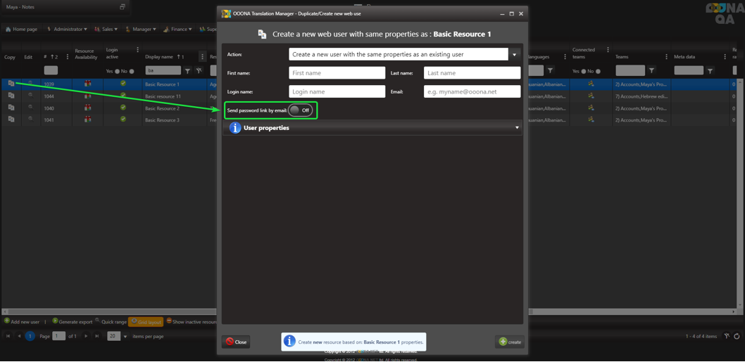
Task: Select the Connected teams No radio button
Action: coord(598,71)
